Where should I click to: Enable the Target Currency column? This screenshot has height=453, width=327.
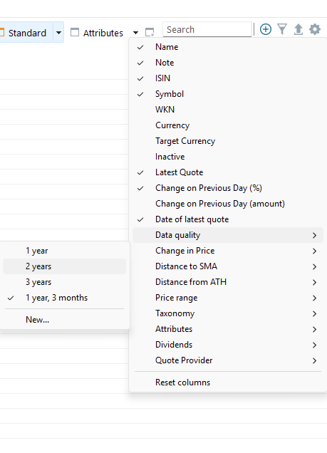point(228,141)
